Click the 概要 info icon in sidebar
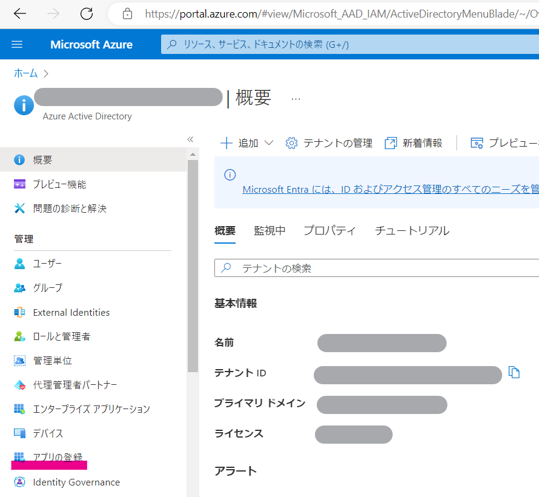This screenshot has width=539, height=497. (x=19, y=160)
